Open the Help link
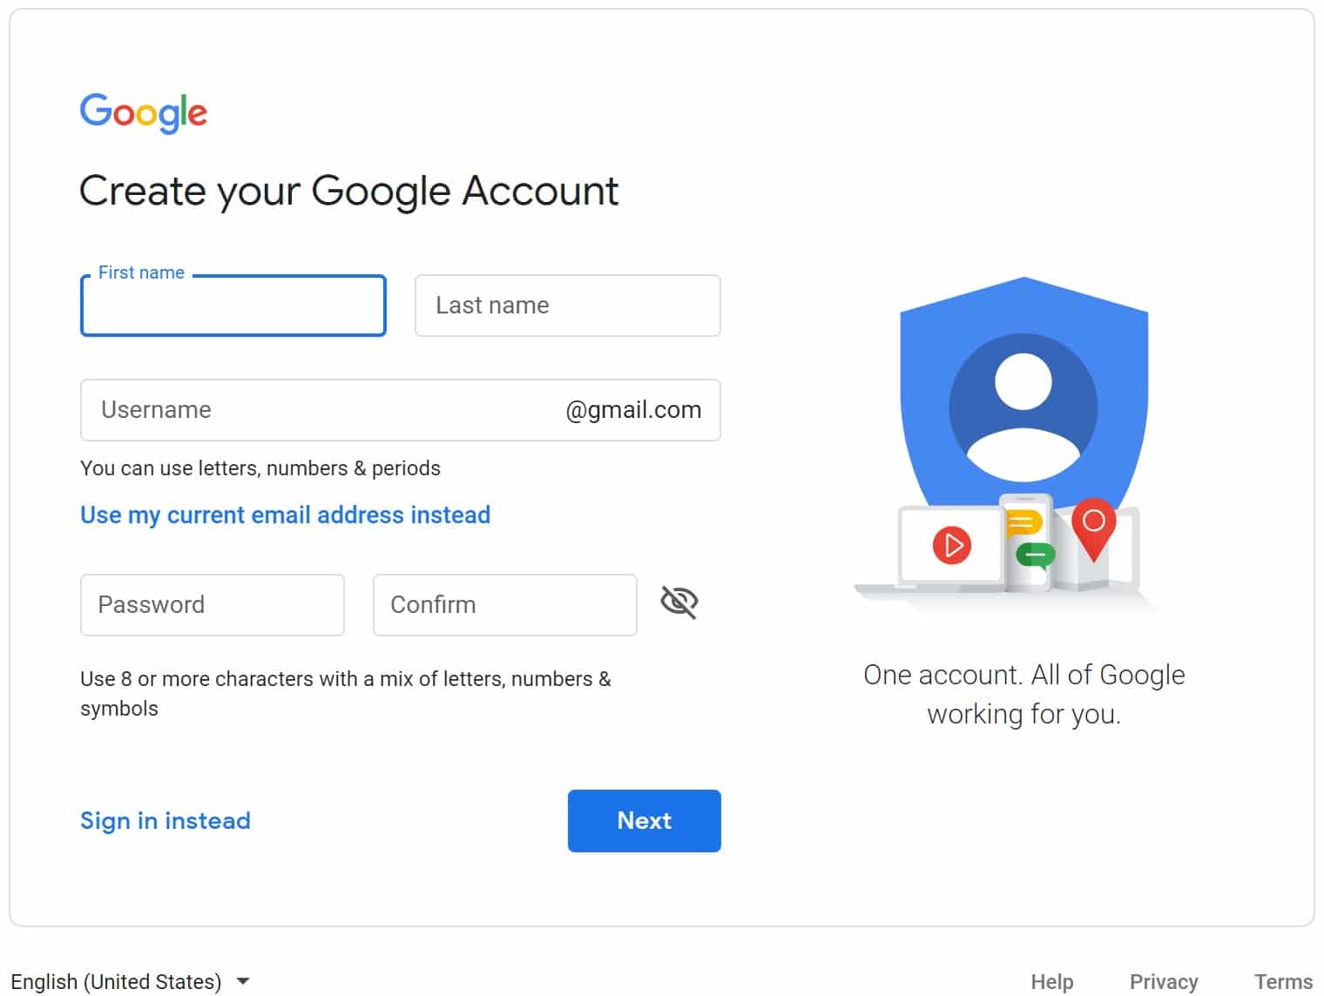Screen dimensions: 1324x996 tap(1052, 980)
